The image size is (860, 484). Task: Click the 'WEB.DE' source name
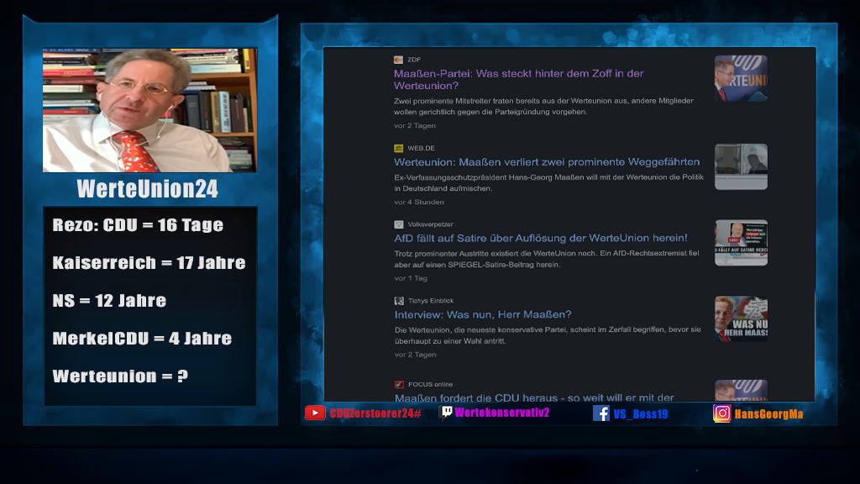[x=422, y=148]
